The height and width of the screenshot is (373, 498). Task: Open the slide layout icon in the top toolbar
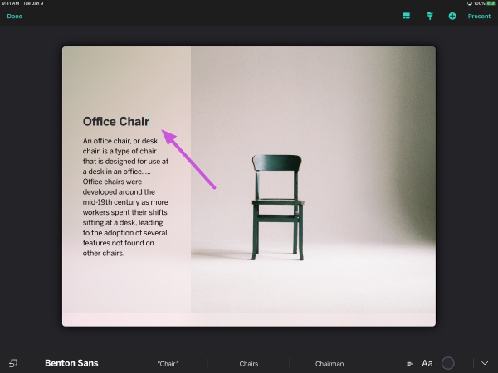point(406,16)
